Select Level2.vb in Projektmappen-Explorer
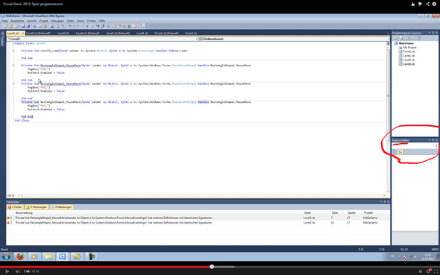 tap(409, 60)
